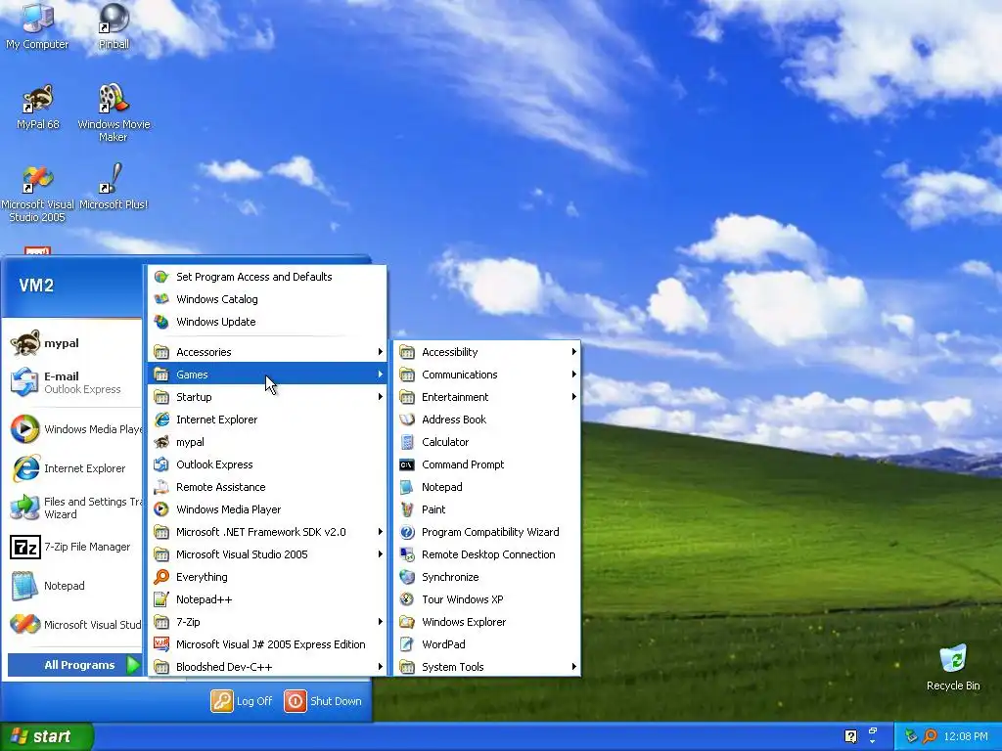Select Remote Assistance menu entry
Image resolution: width=1002 pixels, height=751 pixels.
coord(267,487)
